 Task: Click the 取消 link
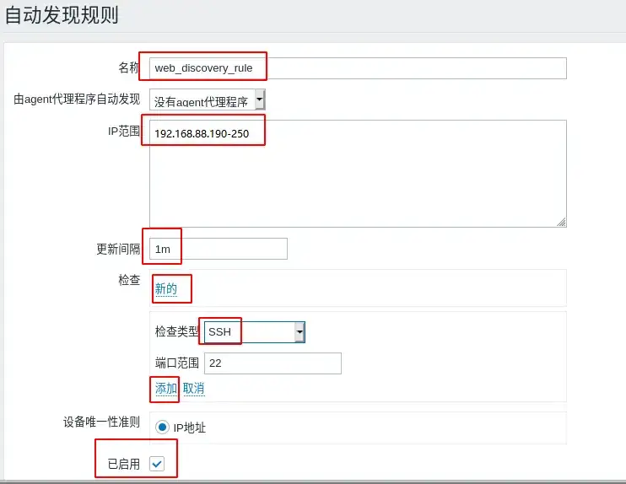[x=194, y=388]
